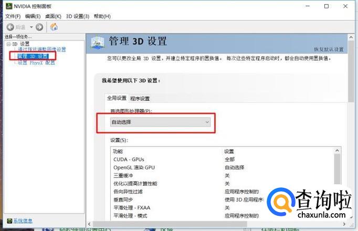The width and height of the screenshot is (358, 231).
Task: Click the Forward arrow toolbar button
Action: pyautogui.click(x=39, y=27)
